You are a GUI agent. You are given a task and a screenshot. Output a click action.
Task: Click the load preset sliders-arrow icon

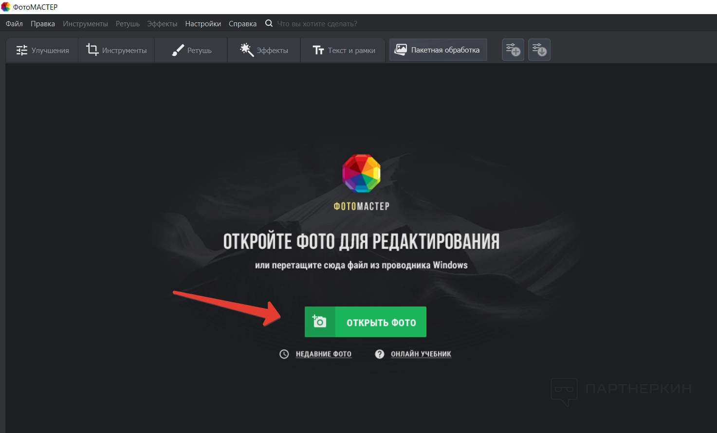(x=539, y=50)
